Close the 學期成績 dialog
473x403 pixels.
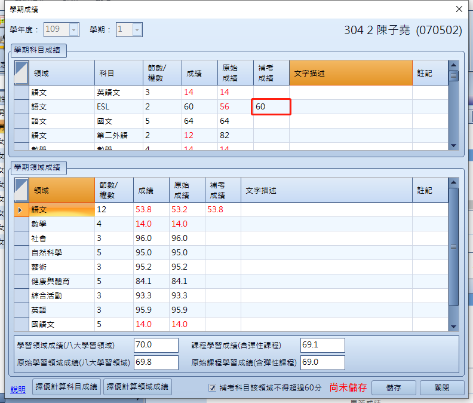(459, 9)
